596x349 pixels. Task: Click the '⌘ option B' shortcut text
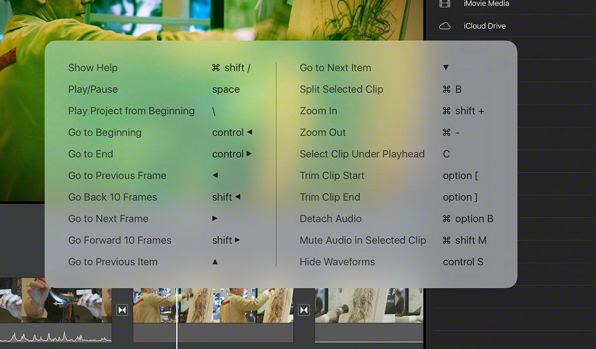point(468,219)
